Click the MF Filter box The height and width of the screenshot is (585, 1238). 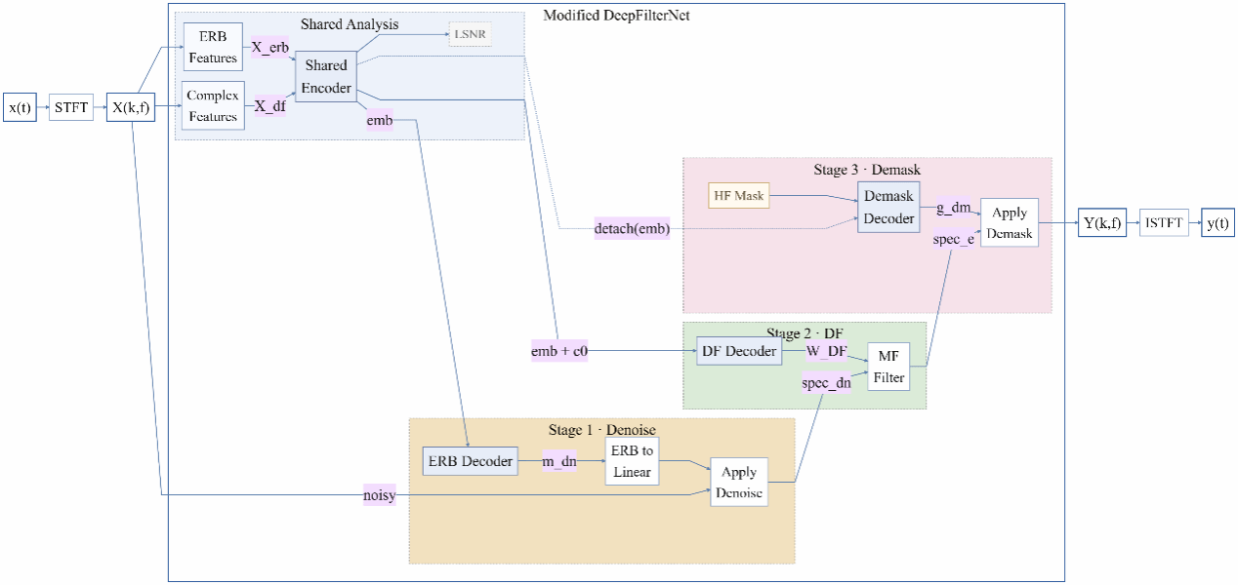pyautogui.click(x=888, y=368)
